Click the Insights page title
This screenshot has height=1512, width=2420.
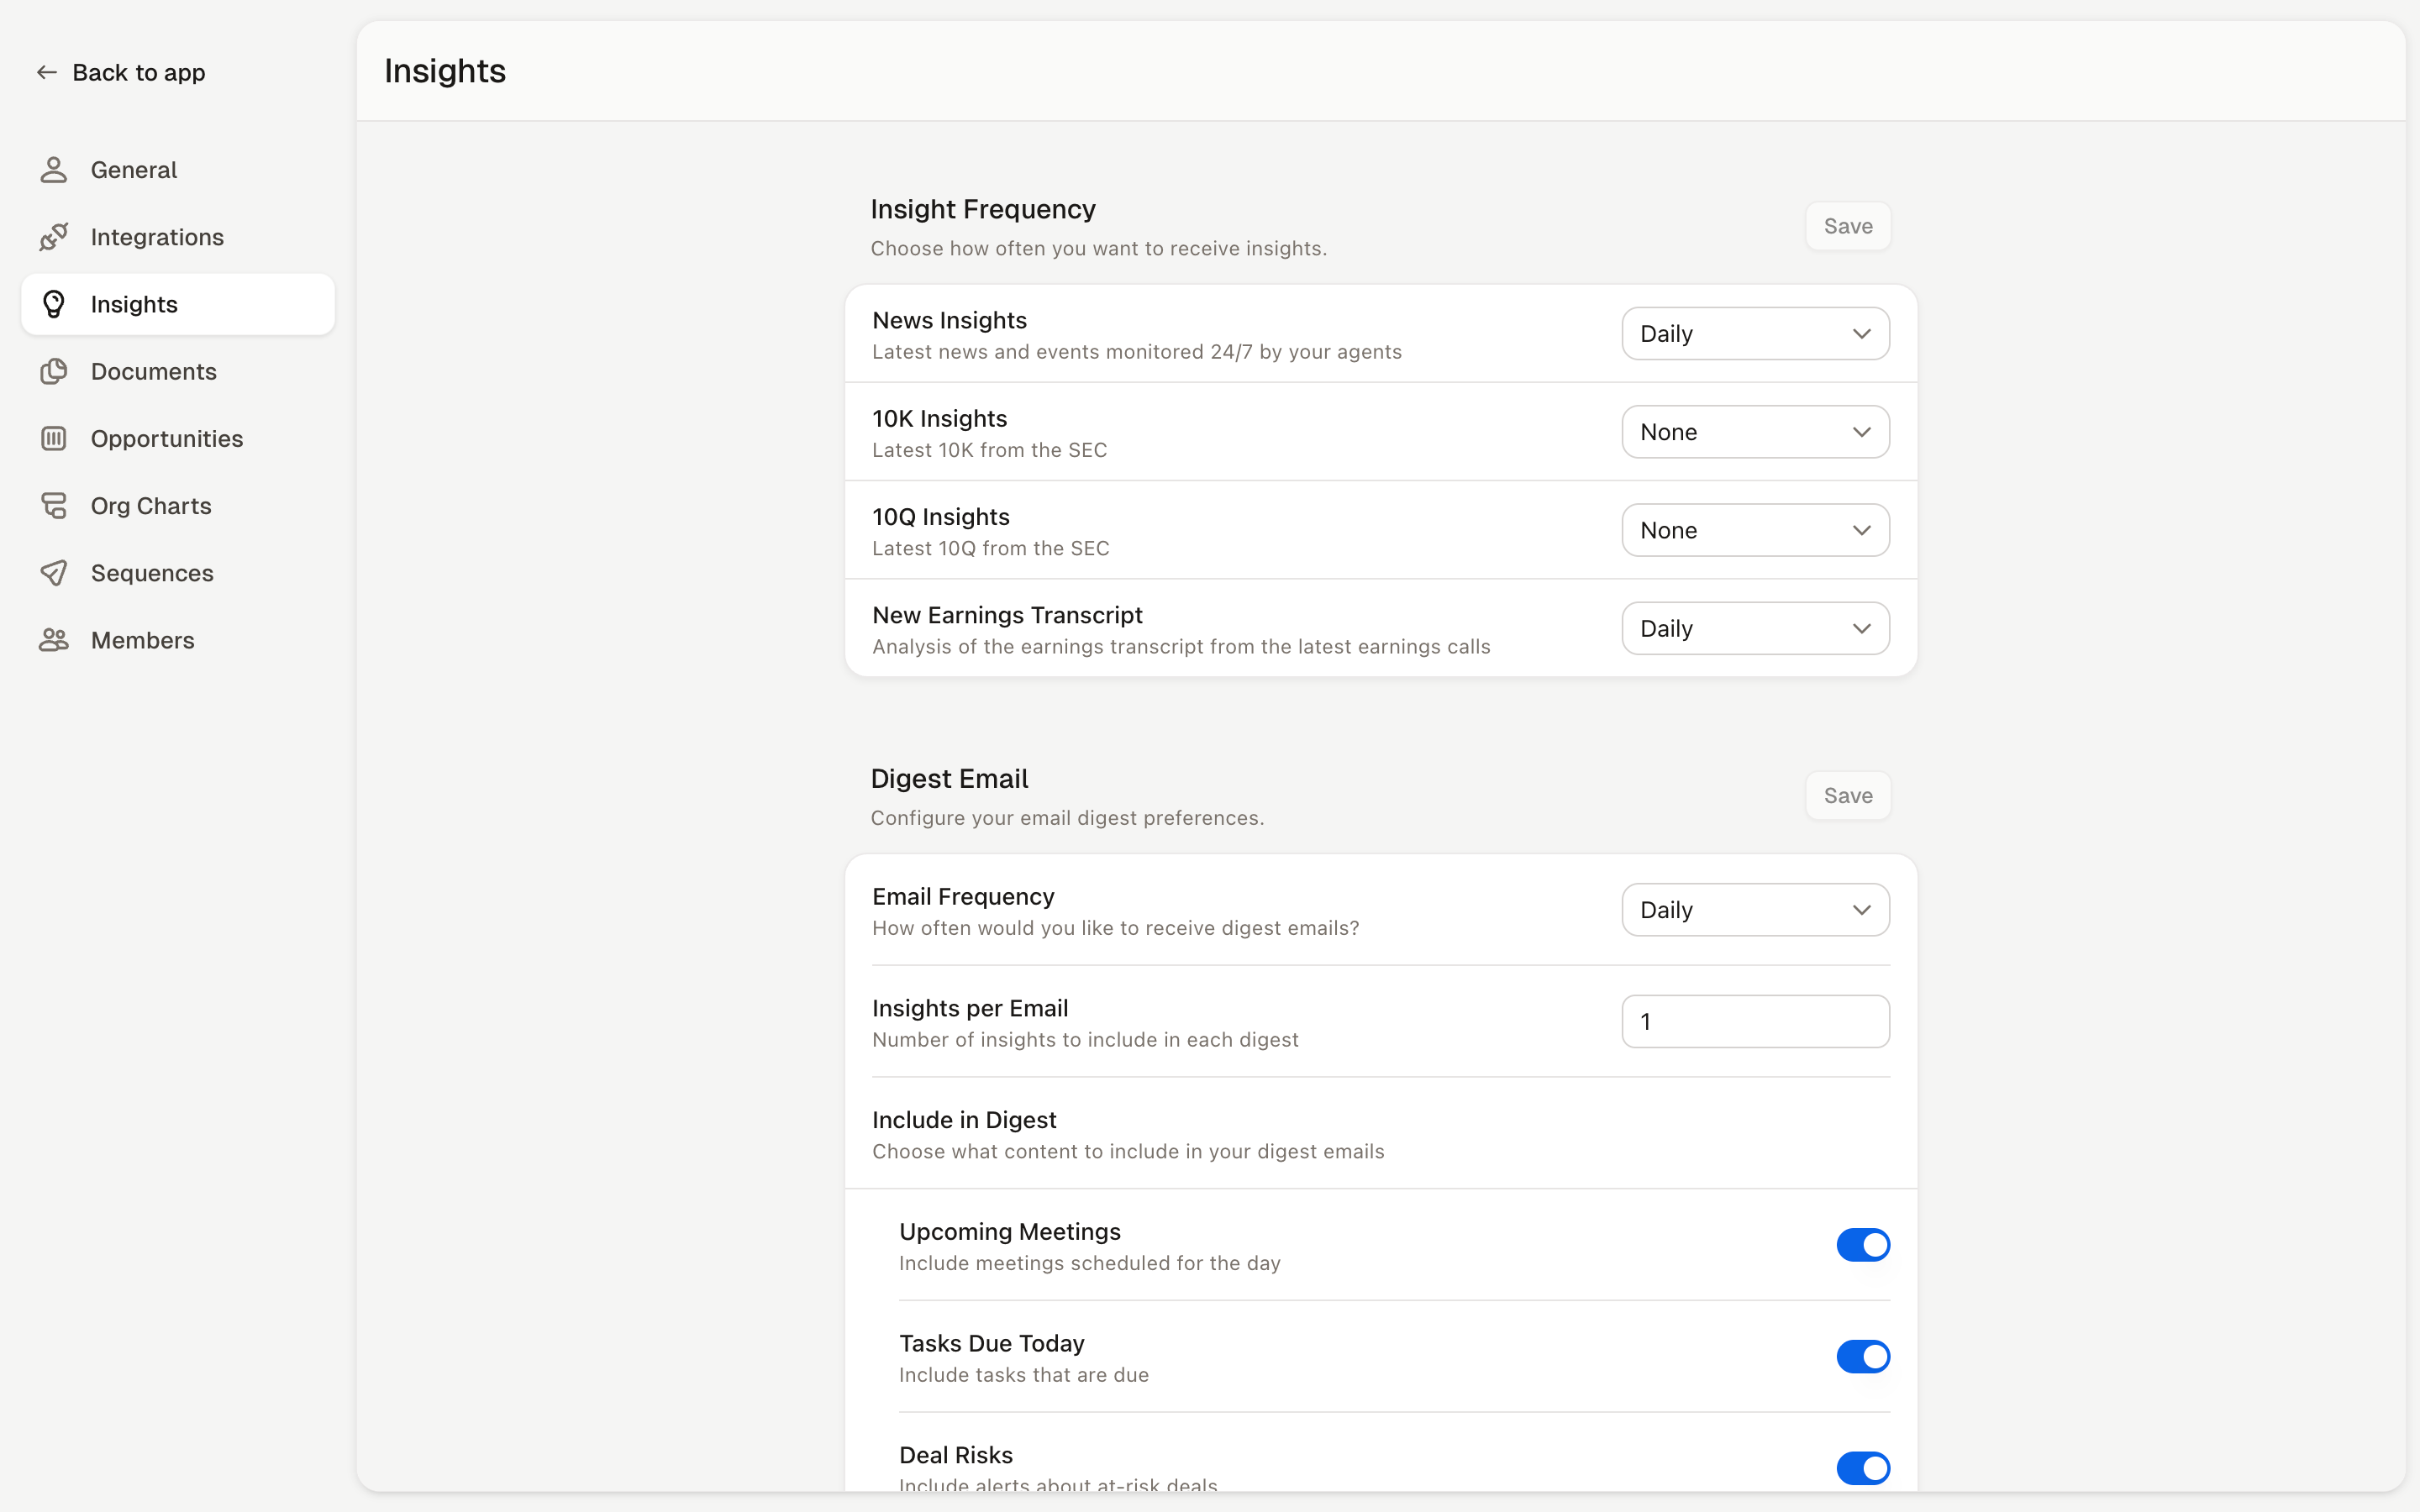click(445, 71)
